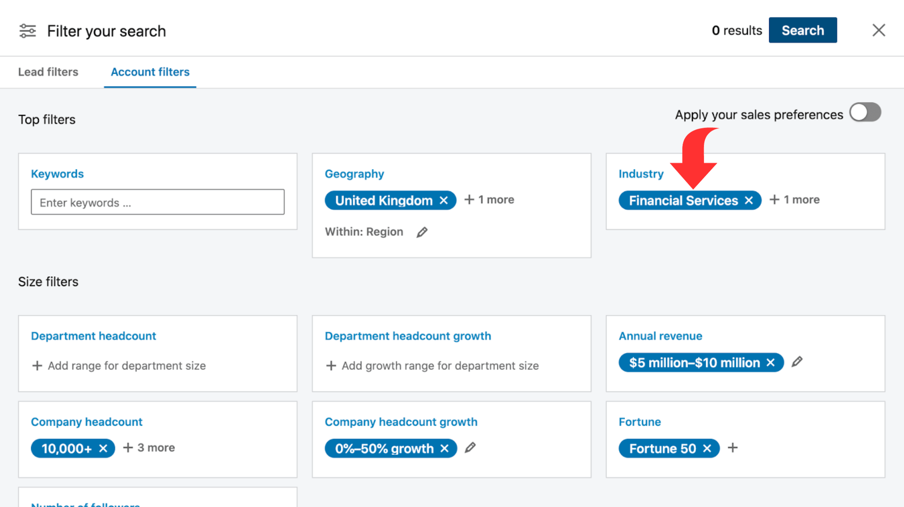Toggle Apply your sales preferences switch
904x507 pixels.
[867, 112]
